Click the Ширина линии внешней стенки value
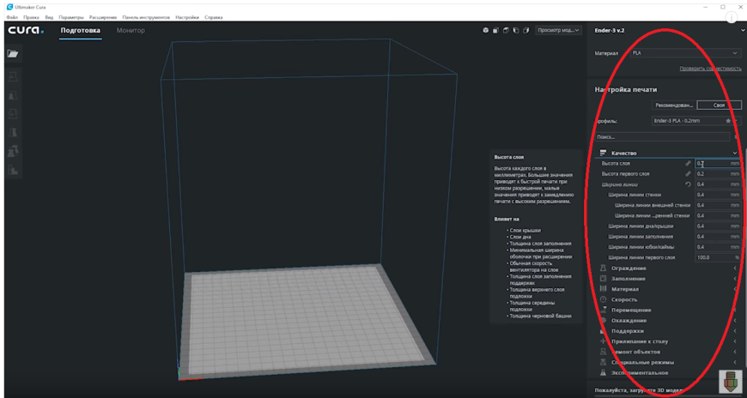This screenshot has height=398, width=747. pos(718,205)
